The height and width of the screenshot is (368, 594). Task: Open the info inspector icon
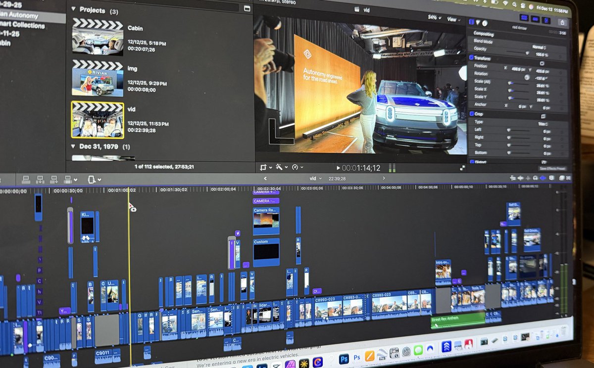(x=485, y=23)
